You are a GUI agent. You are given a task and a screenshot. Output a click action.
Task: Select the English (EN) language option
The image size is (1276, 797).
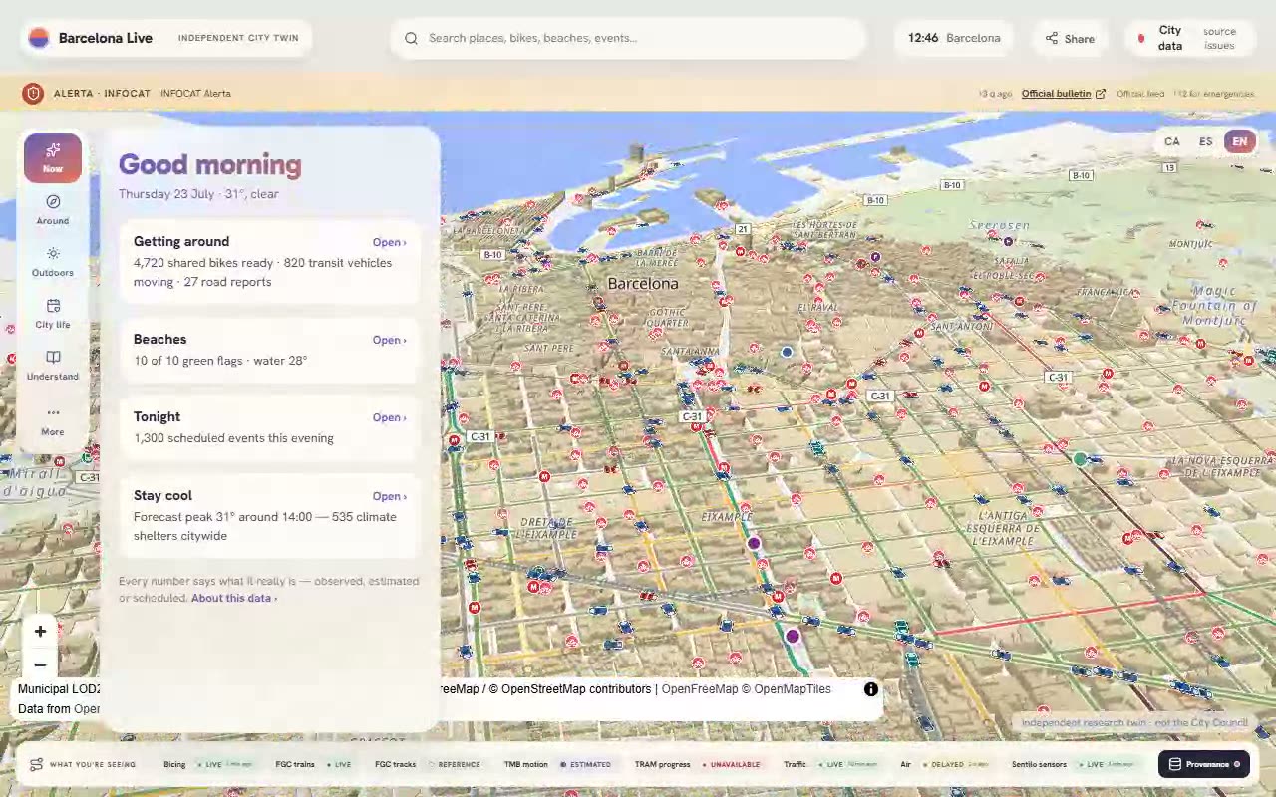point(1240,141)
